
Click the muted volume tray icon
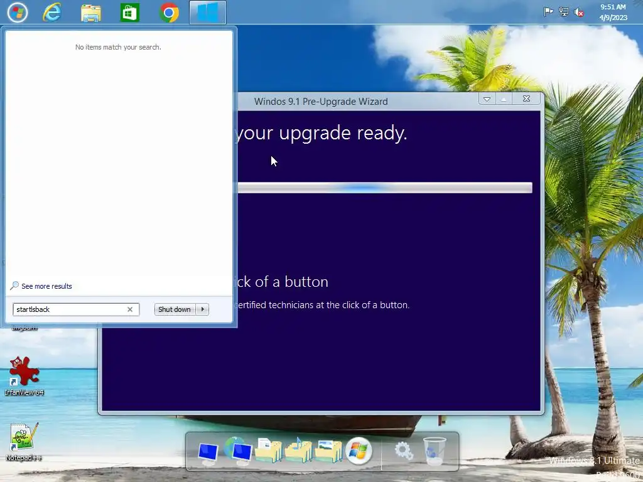[579, 13]
